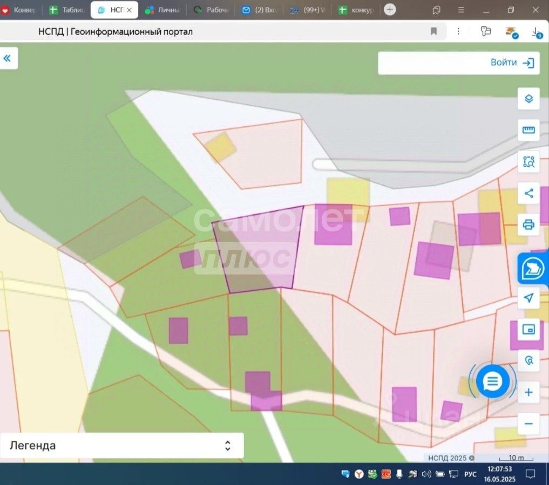This screenshot has height=485, width=549.
Task: Click the battery icon in system tray
Action: [x=440, y=474]
